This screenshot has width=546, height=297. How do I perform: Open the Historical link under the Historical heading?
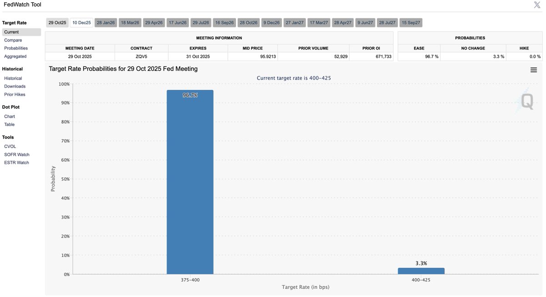13,78
